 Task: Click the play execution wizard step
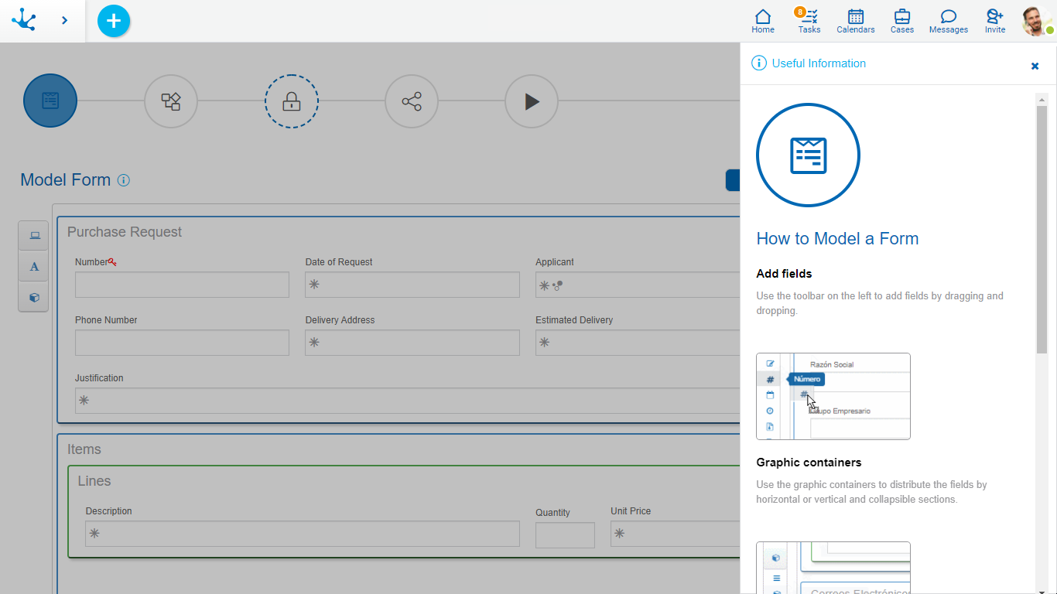click(532, 101)
